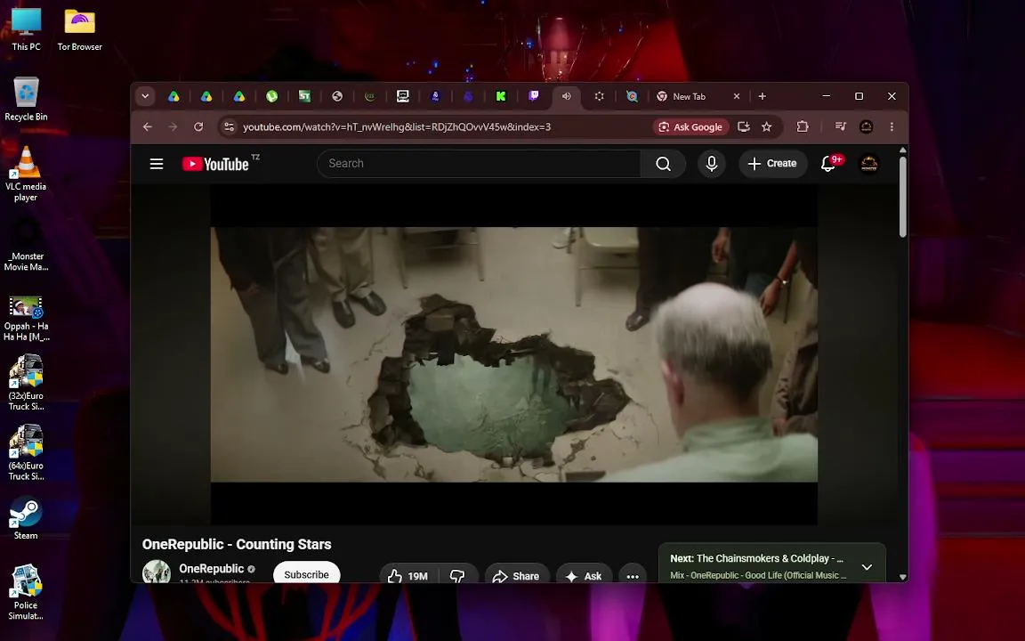Click the URL address bar text
The height and width of the screenshot is (641, 1025).
397,127
